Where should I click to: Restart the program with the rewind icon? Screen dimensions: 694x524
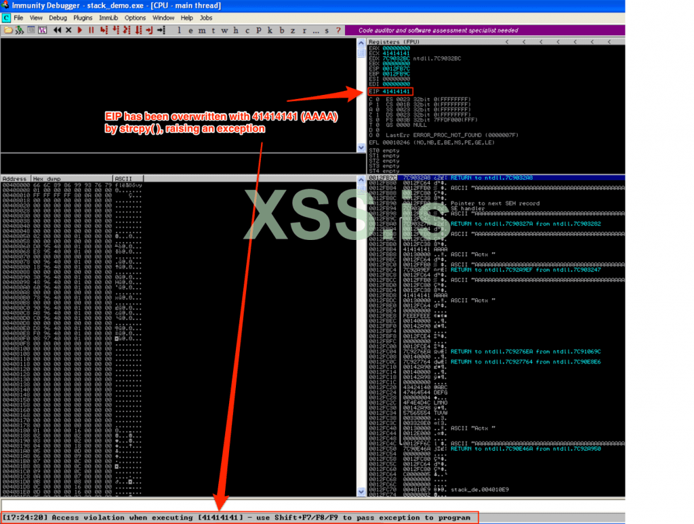click(x=57, y=30)
